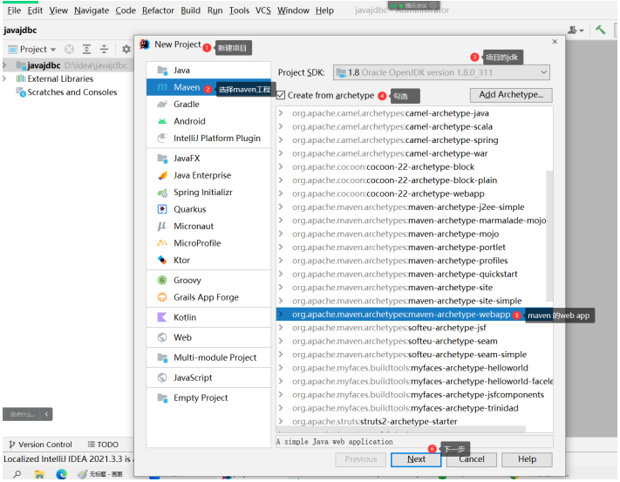The height and width of the screenshot is (482, 620).
Task: Open File Explorer from taskbar
Action: pyautogui.click(x=39, y=474)
